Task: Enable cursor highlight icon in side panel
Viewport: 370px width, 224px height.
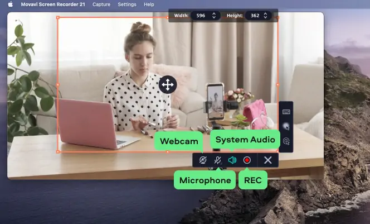Action: (x=286, y=127)
